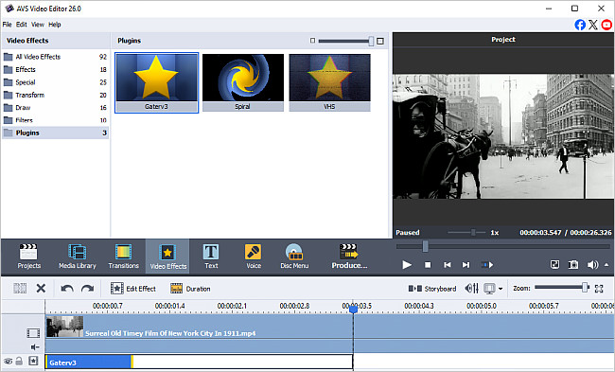Select the Draw folder
The width and height of the screenshot is (615, 372).
click(55, 108)
